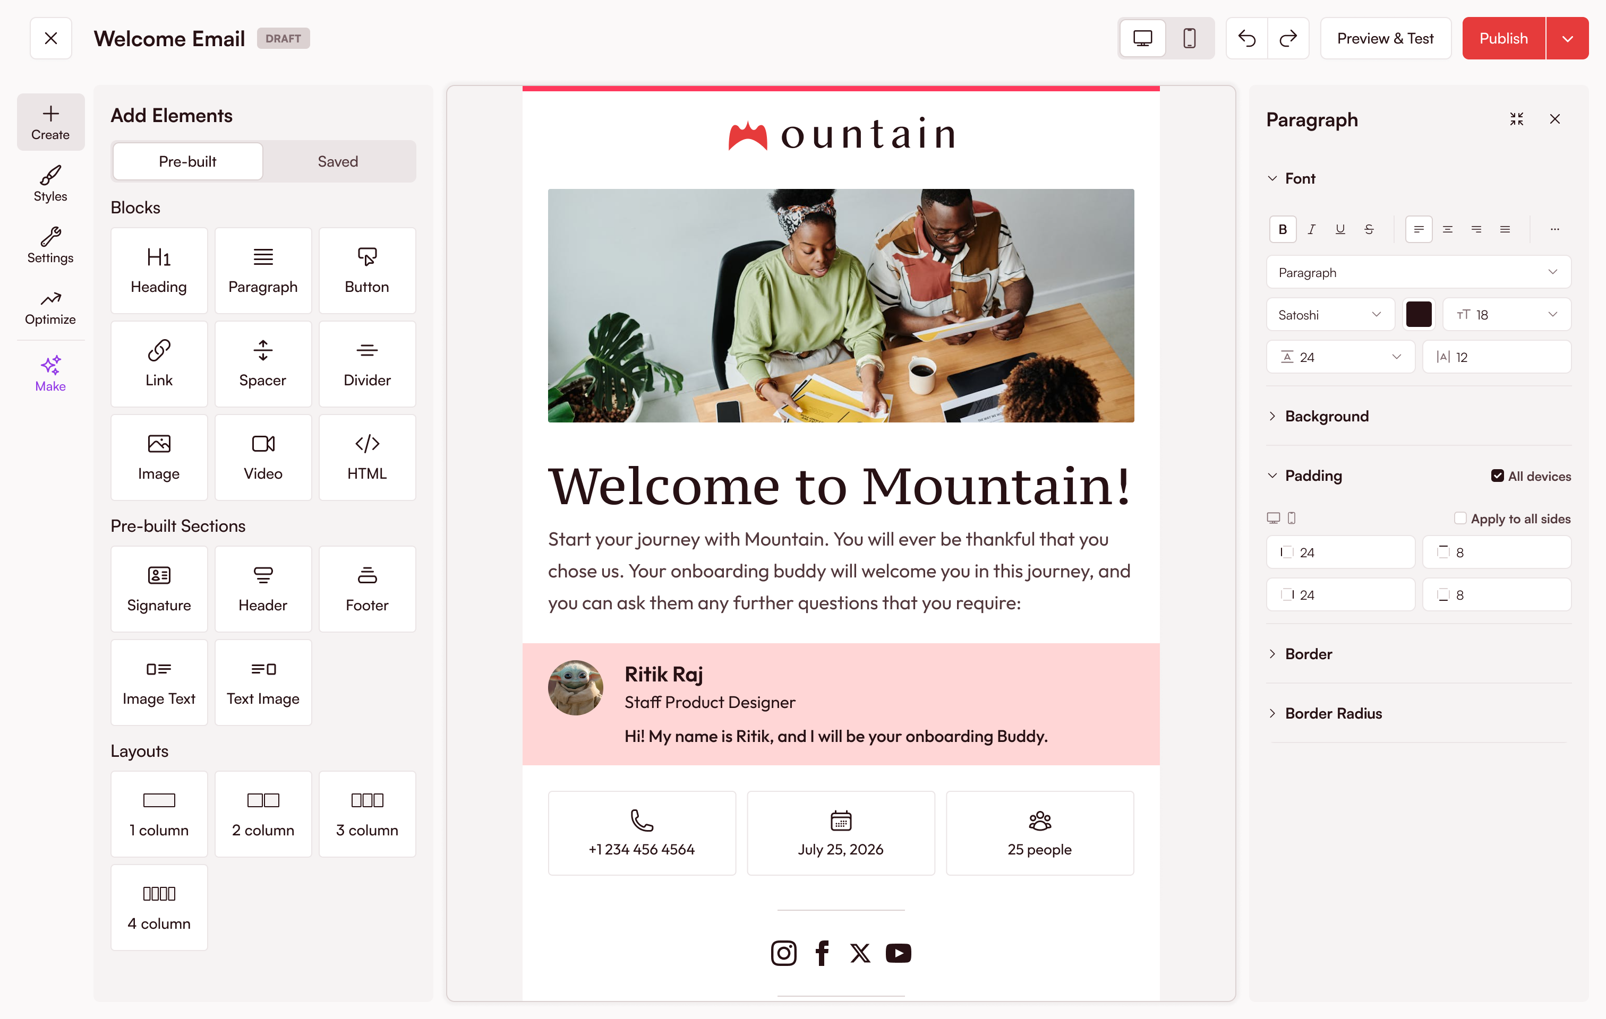Open the Create sidebar tab
Image resolution: width=1606 pixels, height=1019 pixels.
[x=50, y=122]
